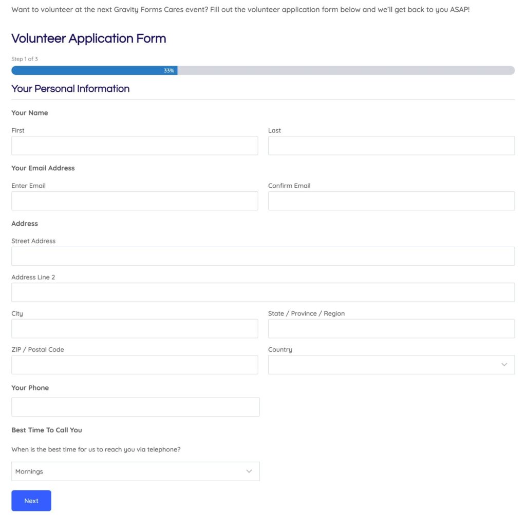Click the Best Time To Call chevron

pyautogui.click(x=249, y=471)
